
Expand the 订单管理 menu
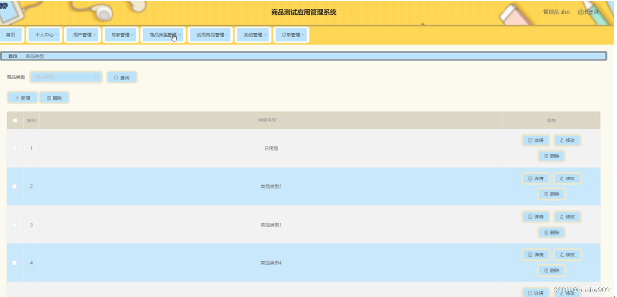[291, 35]
